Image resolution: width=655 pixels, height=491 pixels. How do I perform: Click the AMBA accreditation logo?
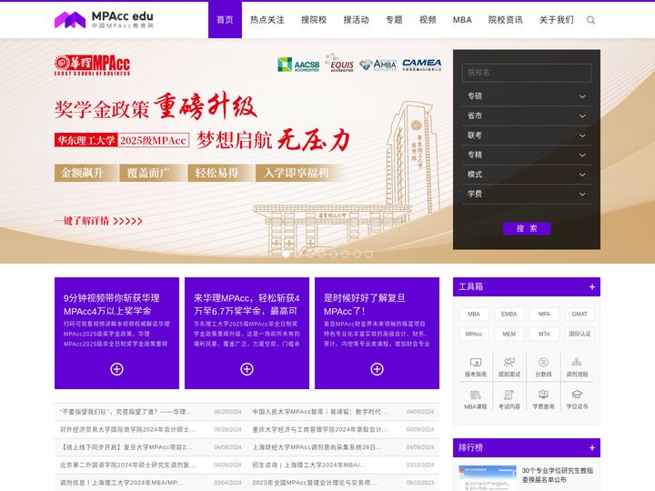tap(378, 65)
